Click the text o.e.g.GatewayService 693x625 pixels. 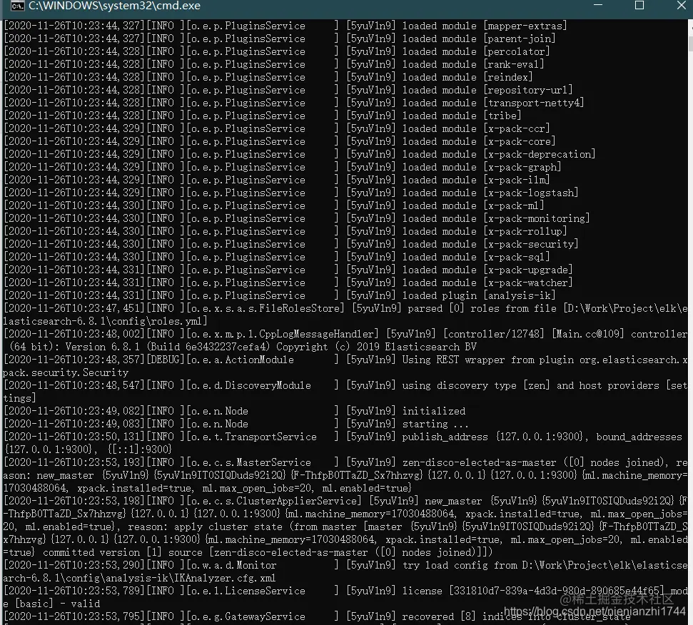point(248,616)
